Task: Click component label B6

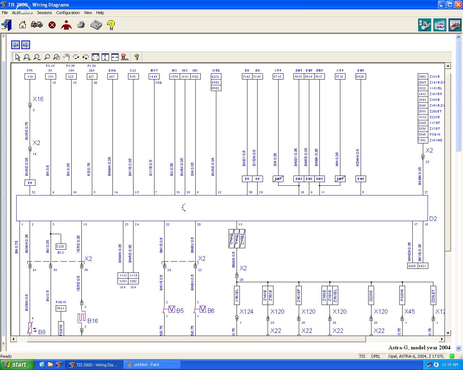Action: pos(211,311)
